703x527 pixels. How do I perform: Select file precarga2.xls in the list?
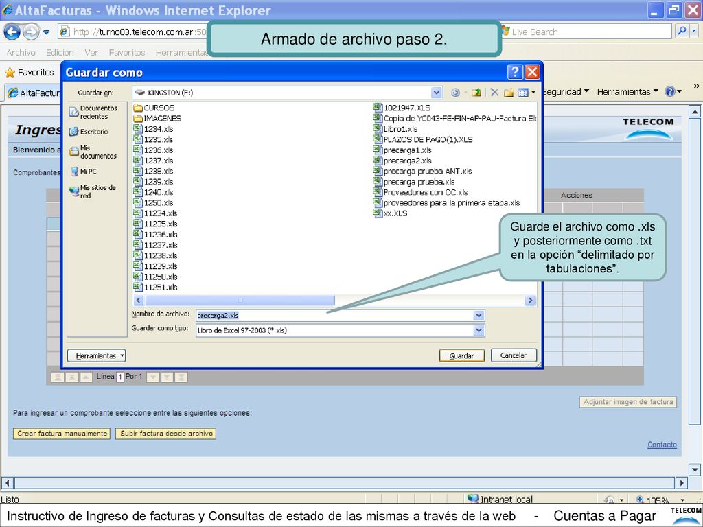tap(402, 161)
